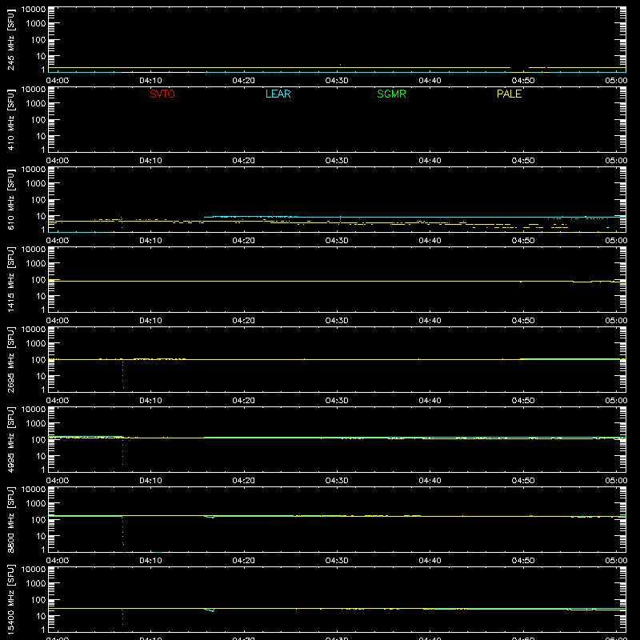640x640 pixels.
Task: Select the '610 MHz [SFU]' axis title
Action: (x=10, y=199)
